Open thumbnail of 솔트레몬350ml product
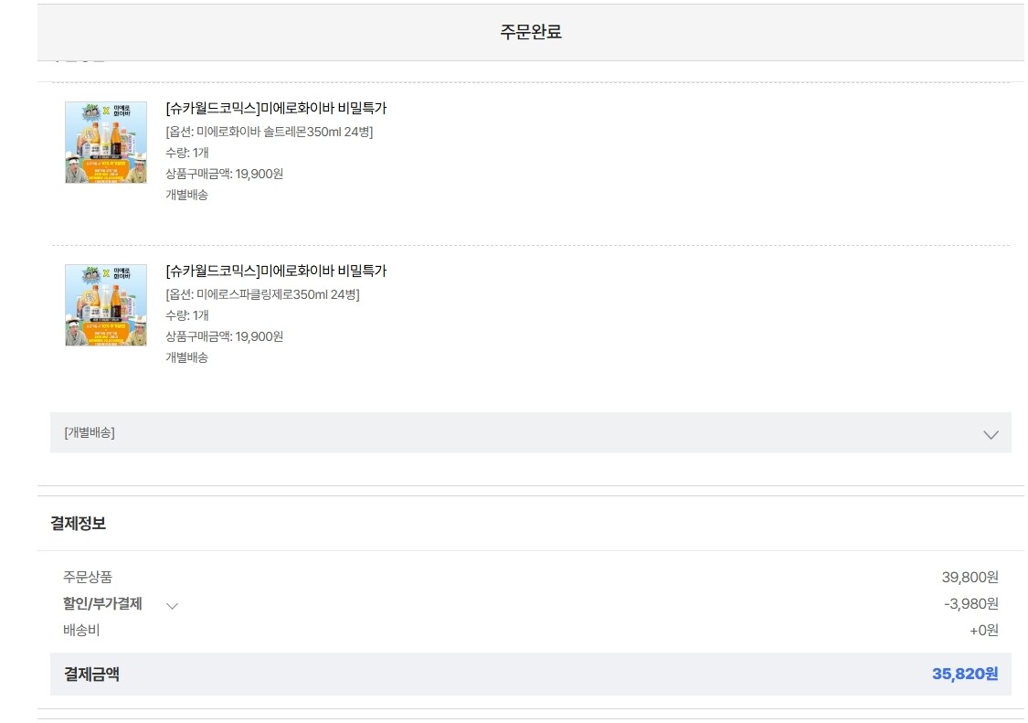Screen dimensions: 1028x723 [106, 143]
